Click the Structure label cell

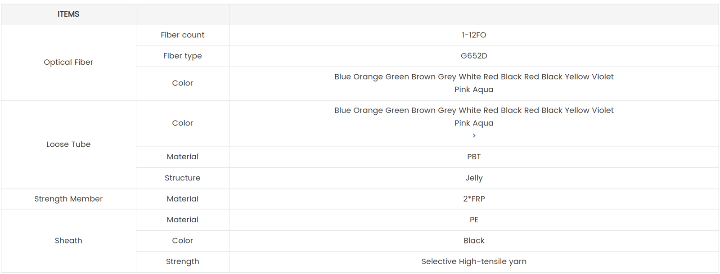pos(182,178)
